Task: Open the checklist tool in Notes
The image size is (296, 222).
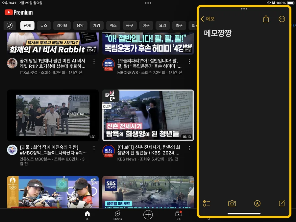Action: click(207, 203)
